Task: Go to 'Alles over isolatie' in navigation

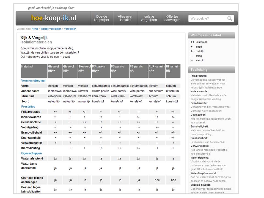Action: (x=125, y=18)
